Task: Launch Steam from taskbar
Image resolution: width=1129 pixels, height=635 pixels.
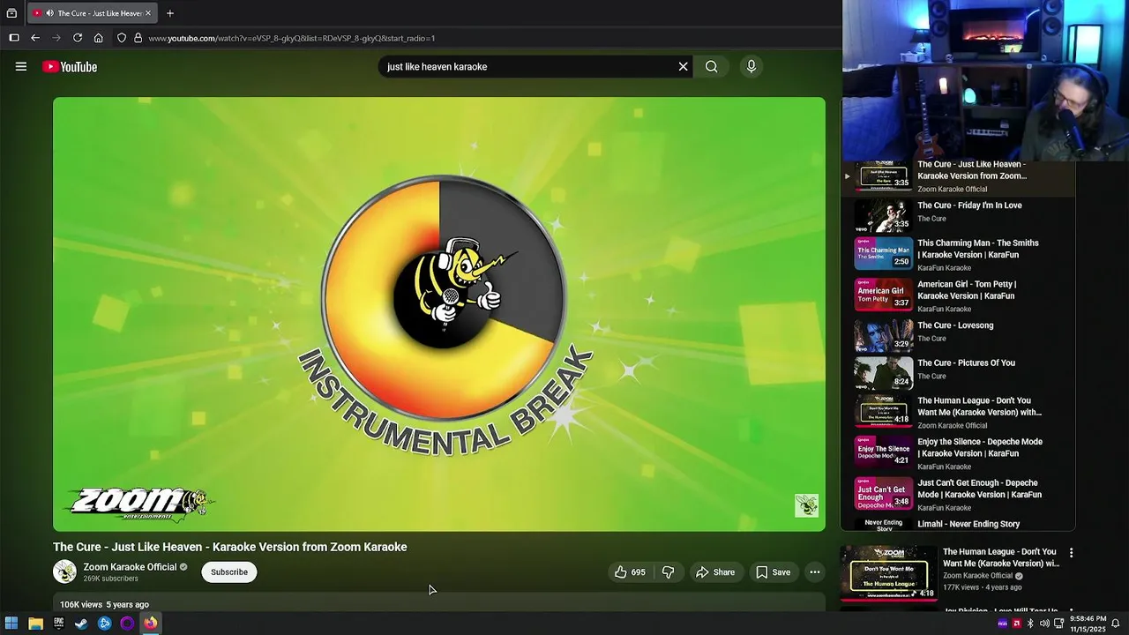Action: (x=81, y=624)
